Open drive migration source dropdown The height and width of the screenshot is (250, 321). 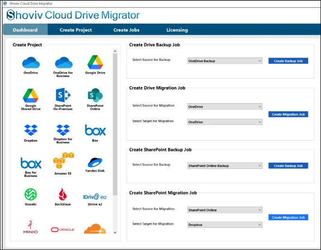(x=225, y=107)
